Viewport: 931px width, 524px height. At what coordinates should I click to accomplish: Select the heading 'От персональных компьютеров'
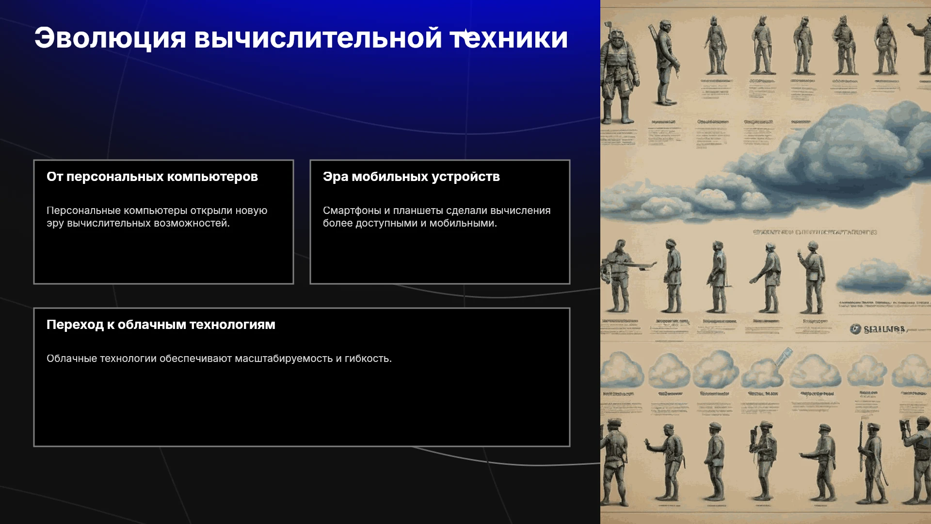tap(152, 177)
